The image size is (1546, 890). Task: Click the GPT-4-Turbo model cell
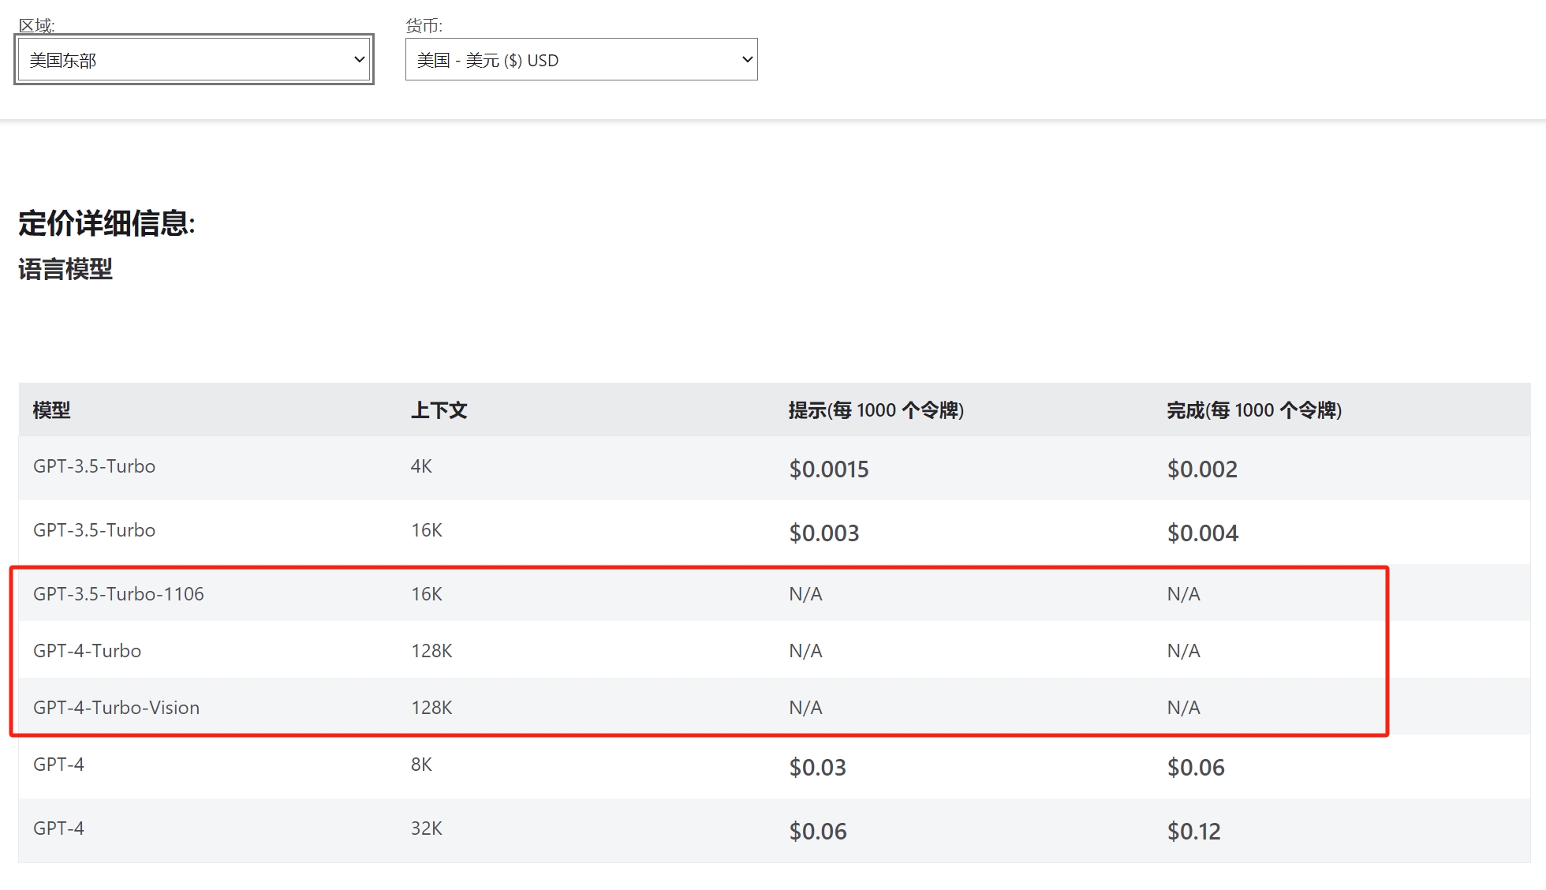point(87,651)
